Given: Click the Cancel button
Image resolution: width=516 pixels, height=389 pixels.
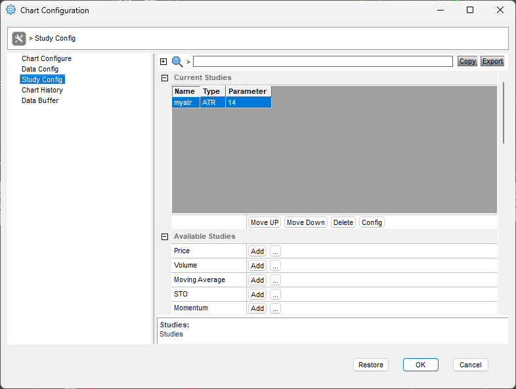Looking at the screenshot, I should tap(470, 365).
